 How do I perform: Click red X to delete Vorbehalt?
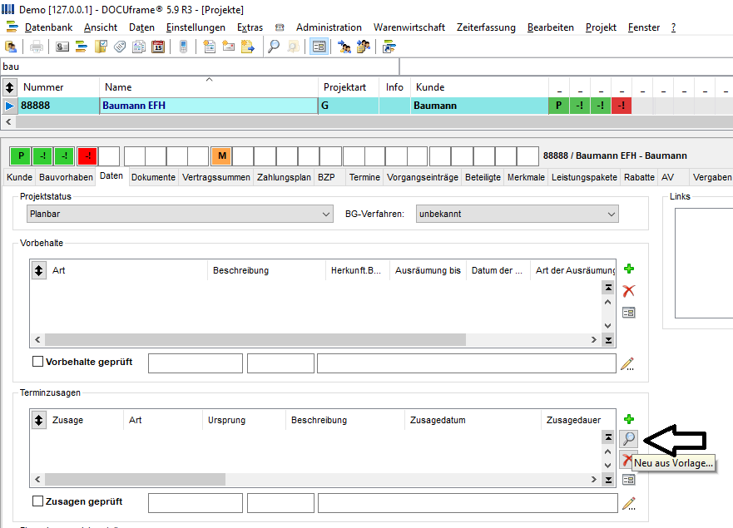click(629, 291)
